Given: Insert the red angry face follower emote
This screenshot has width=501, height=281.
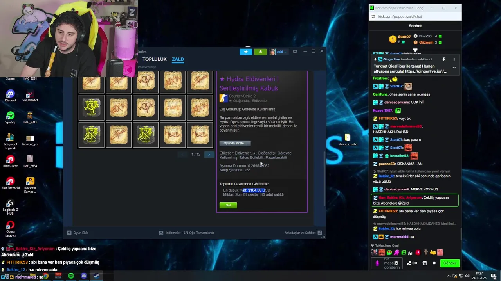Looking at the screenshot, I should 382,253.
